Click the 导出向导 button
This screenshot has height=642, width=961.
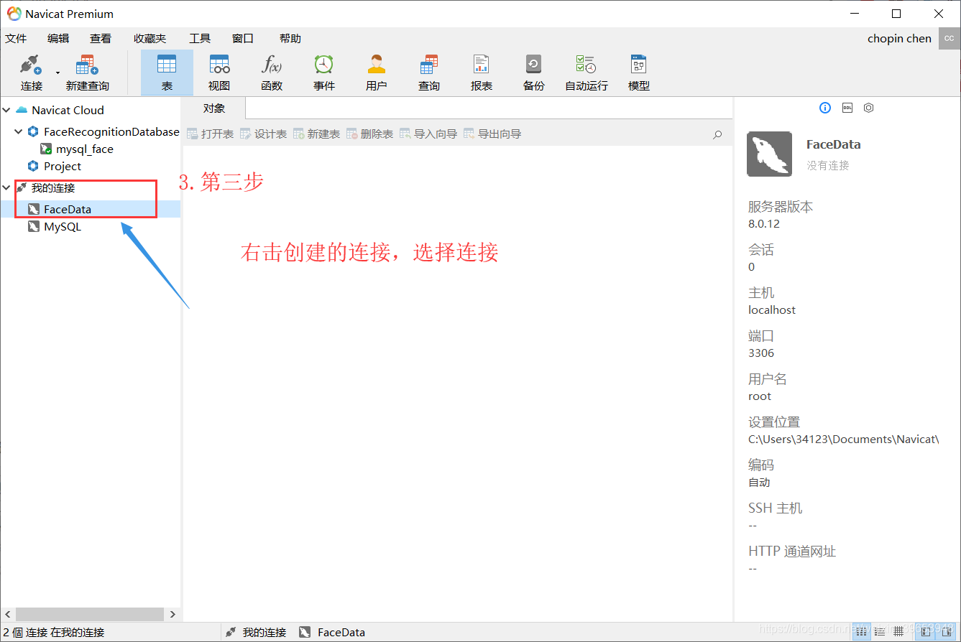[x=492, y=134]
